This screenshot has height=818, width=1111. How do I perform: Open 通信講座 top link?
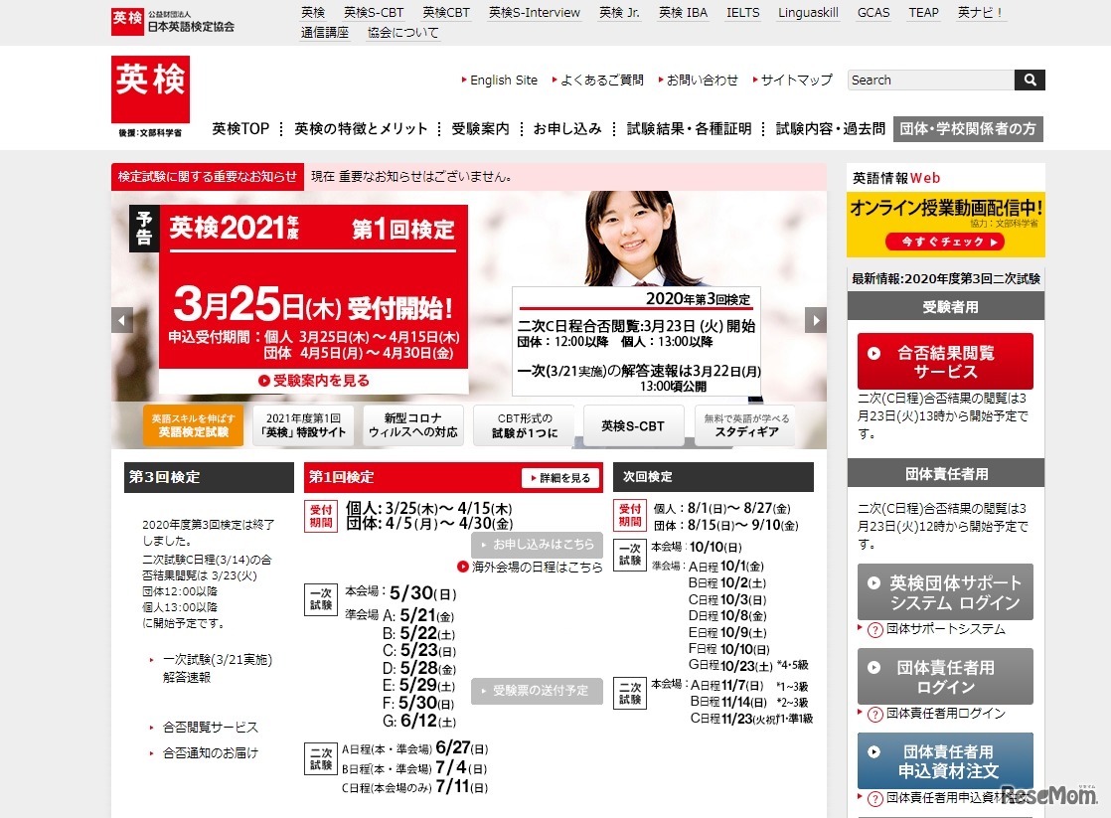(x=325, y=33)
